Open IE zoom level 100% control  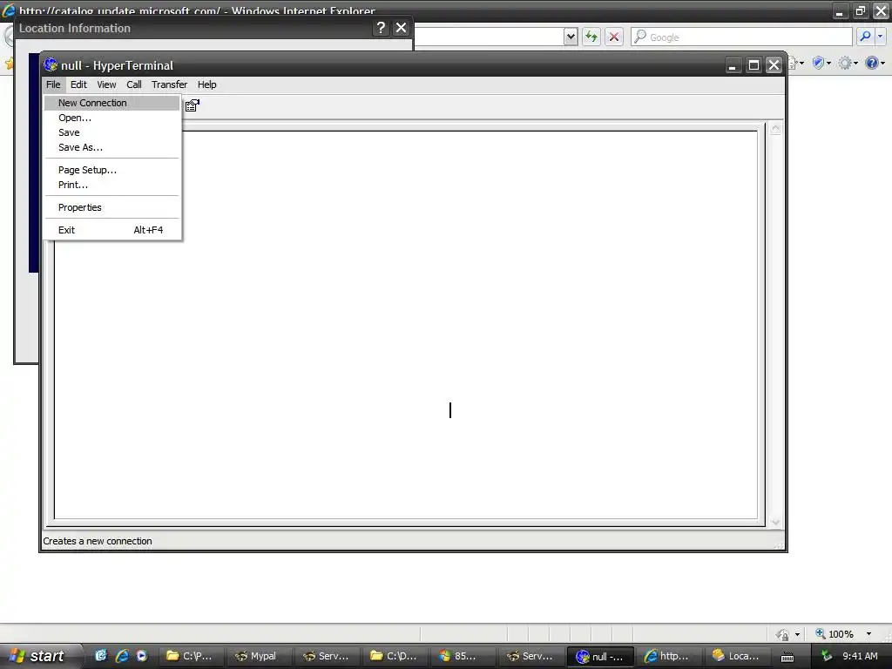[x=835, y=634]
